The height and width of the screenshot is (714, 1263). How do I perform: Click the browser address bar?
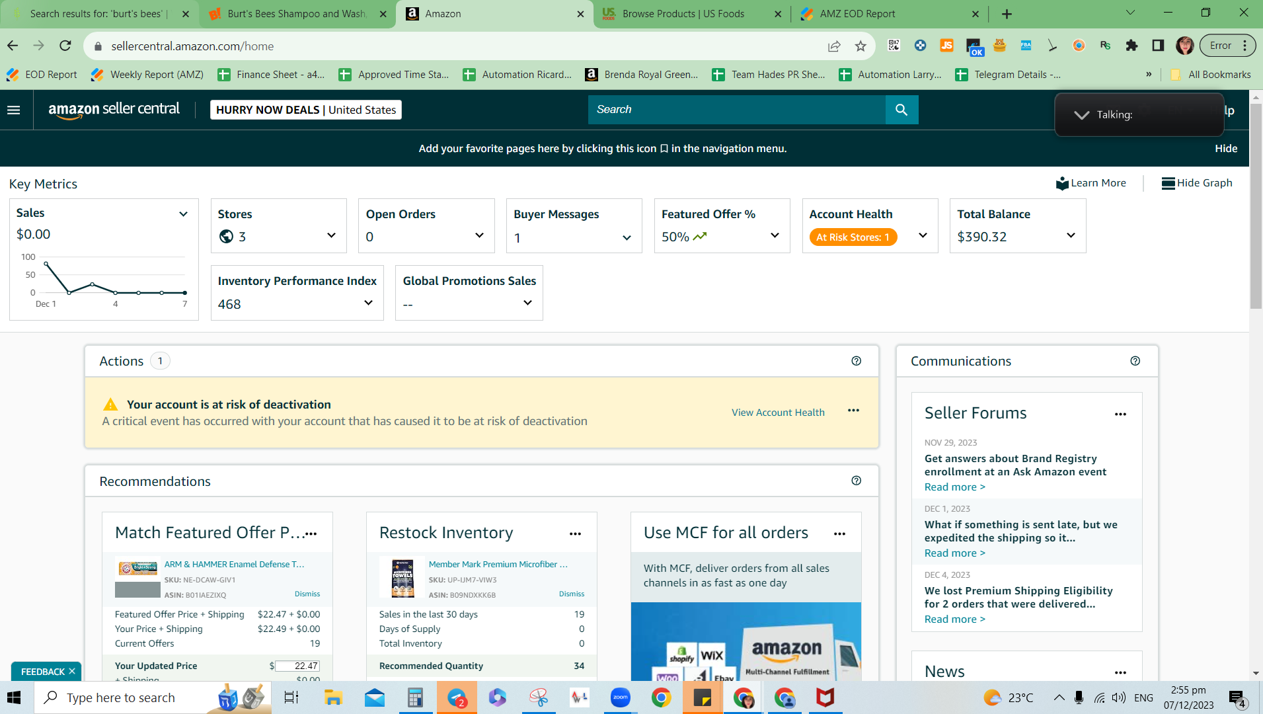tap(463, 46)
